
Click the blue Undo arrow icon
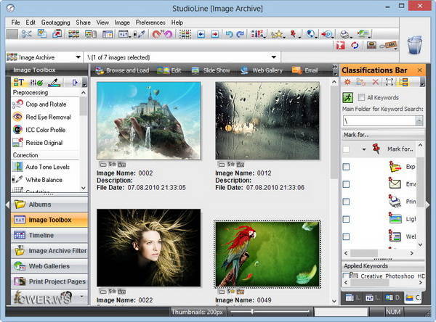pos(229,34)
